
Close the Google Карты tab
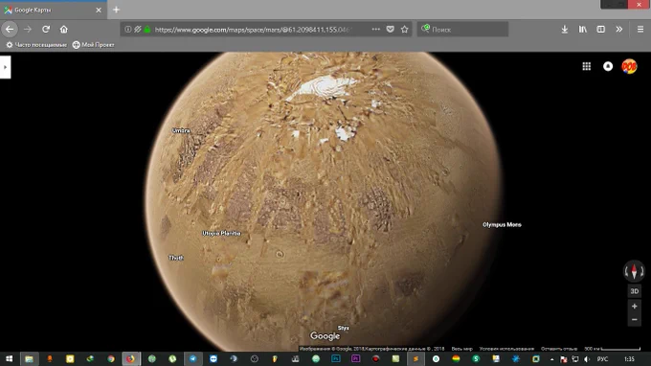99,10
